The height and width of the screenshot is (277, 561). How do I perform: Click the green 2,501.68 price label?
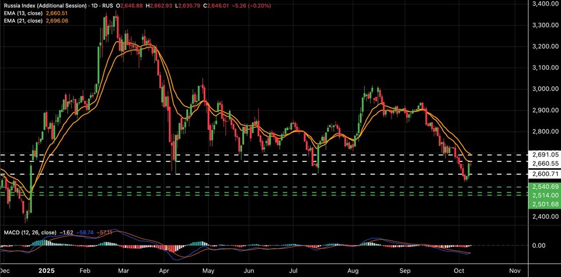coord(545,204)
